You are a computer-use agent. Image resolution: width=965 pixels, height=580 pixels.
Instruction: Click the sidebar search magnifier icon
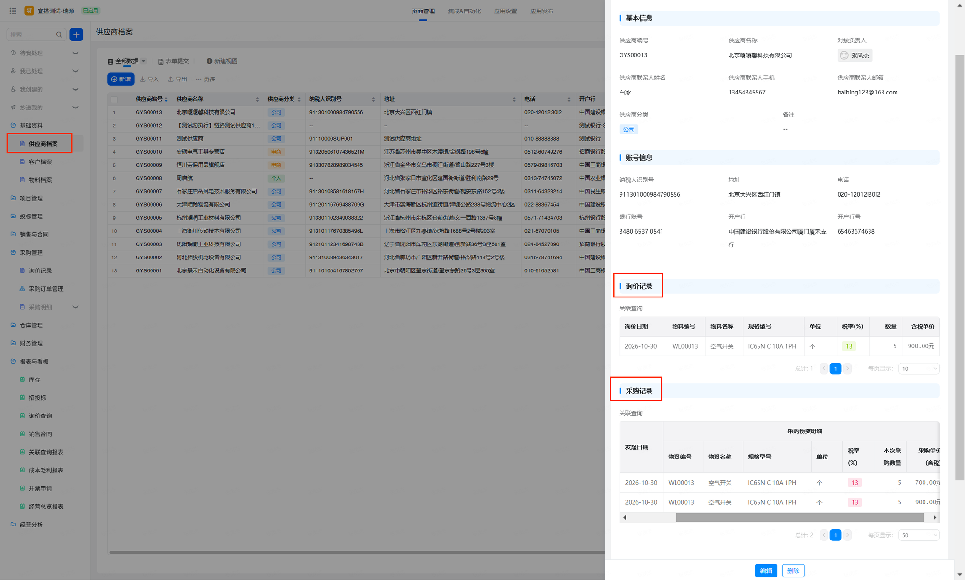[59, 35]
